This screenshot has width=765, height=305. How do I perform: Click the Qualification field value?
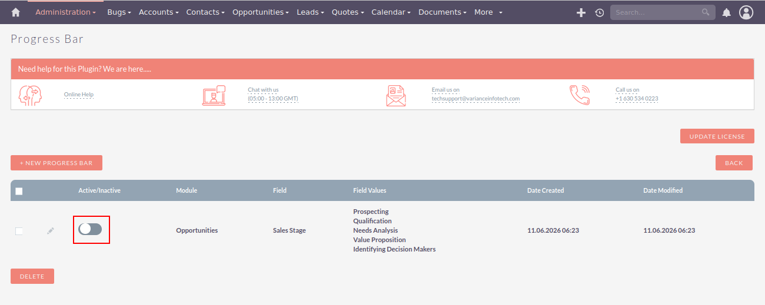pos(372,221)
